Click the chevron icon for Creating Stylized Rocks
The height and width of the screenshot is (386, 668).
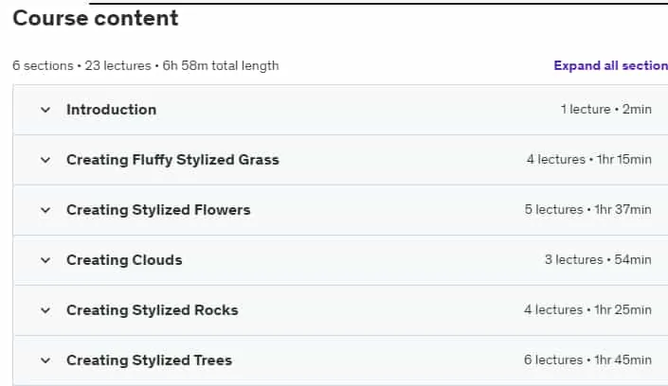point(45,310)
